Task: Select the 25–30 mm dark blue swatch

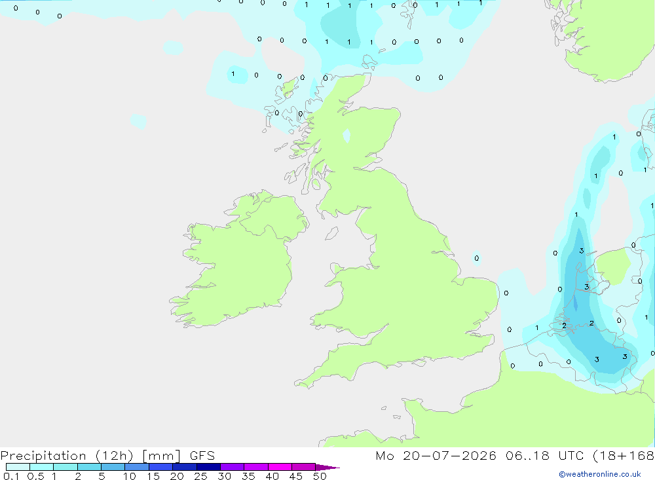Action: (x=208, y=467)
